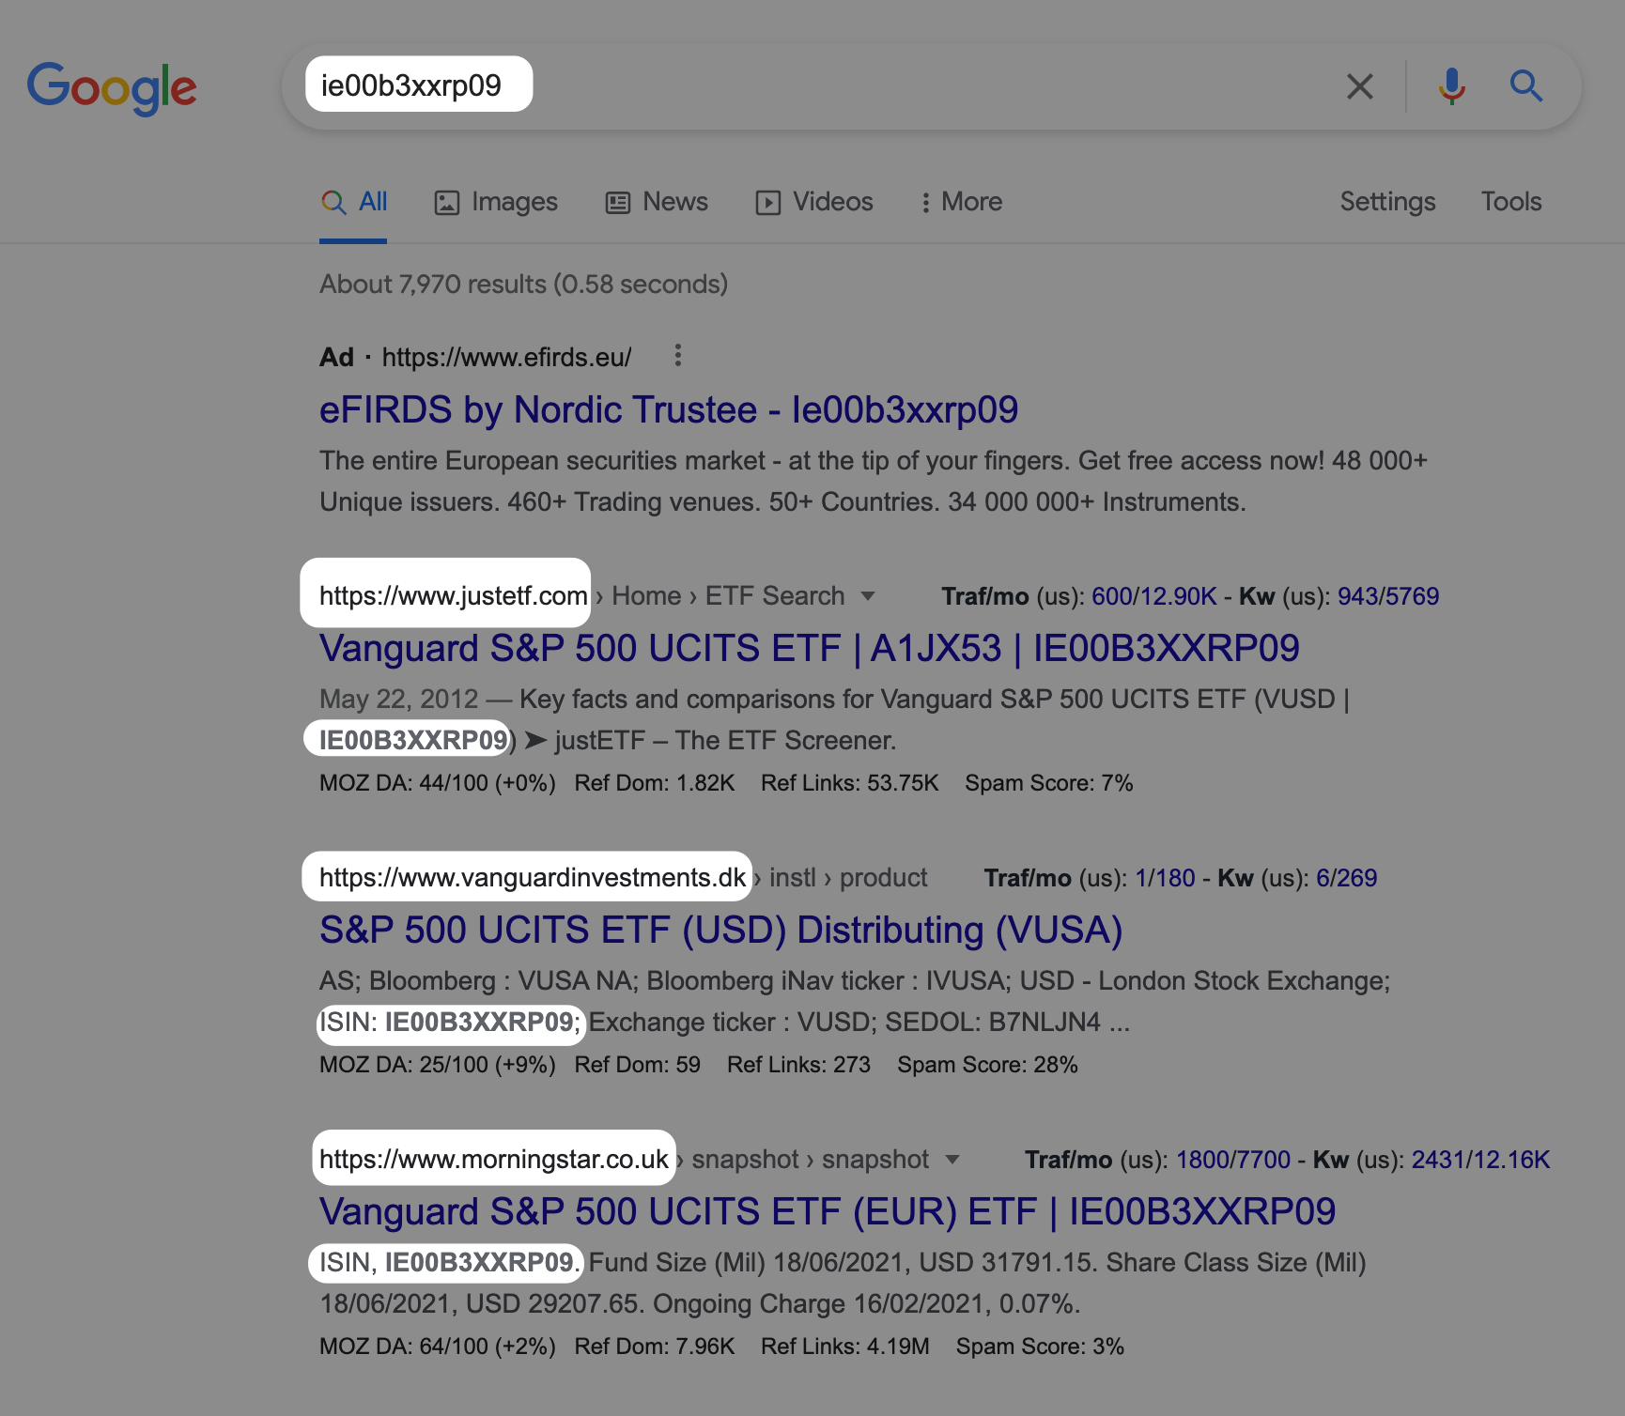
Task: Open the ad options three-dot menu
Action: point(677,356)
